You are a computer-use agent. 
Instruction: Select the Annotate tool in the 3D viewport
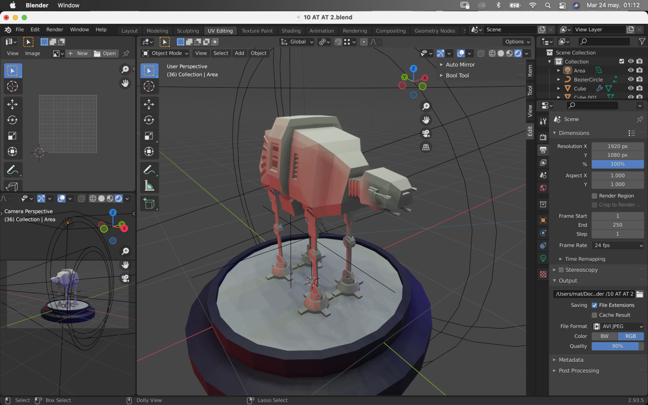coord(149,170)
